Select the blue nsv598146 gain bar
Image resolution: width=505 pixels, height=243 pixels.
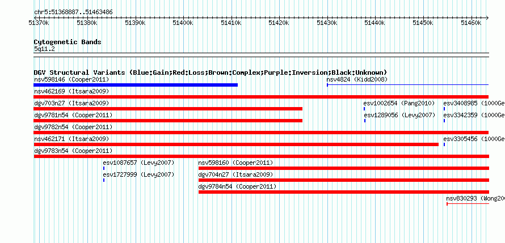[136, 85]
